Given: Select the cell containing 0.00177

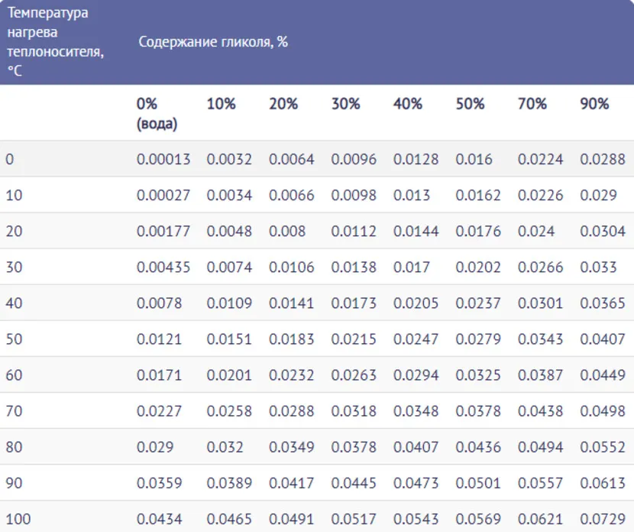Looking at the screenshot, I should [x=163, y=232].
